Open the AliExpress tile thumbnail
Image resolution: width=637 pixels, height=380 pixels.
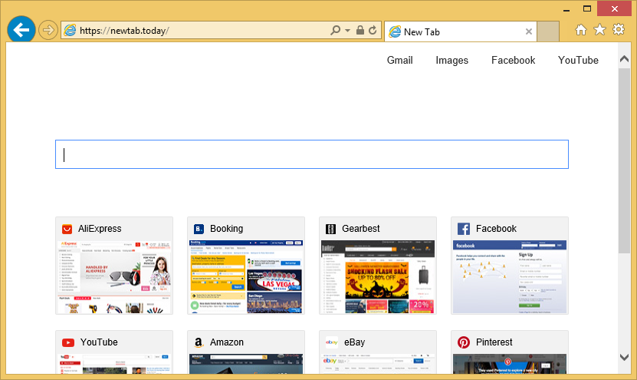coord(114,276)
